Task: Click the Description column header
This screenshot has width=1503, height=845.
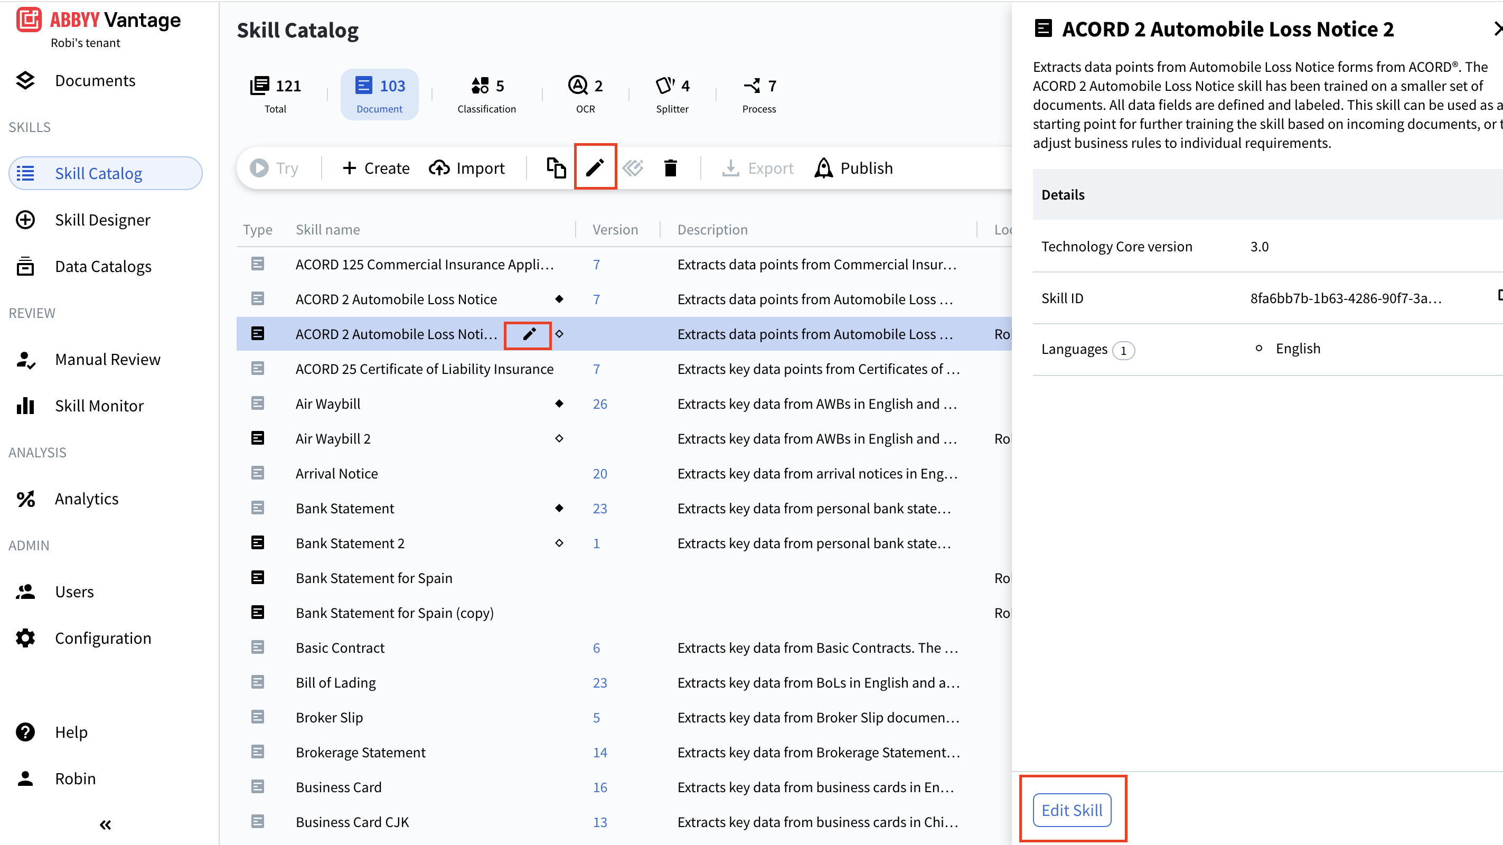Action: coord(712,229)
